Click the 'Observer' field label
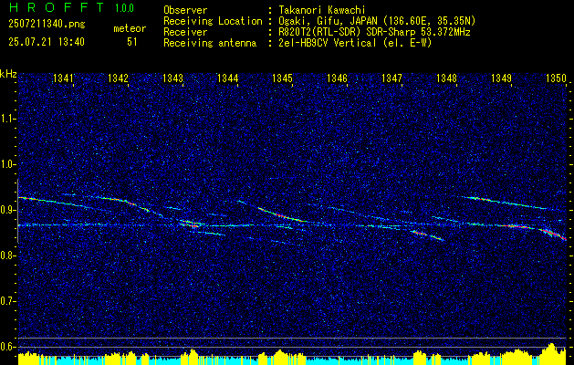This screenshot has width=574, height=365. 185,10
